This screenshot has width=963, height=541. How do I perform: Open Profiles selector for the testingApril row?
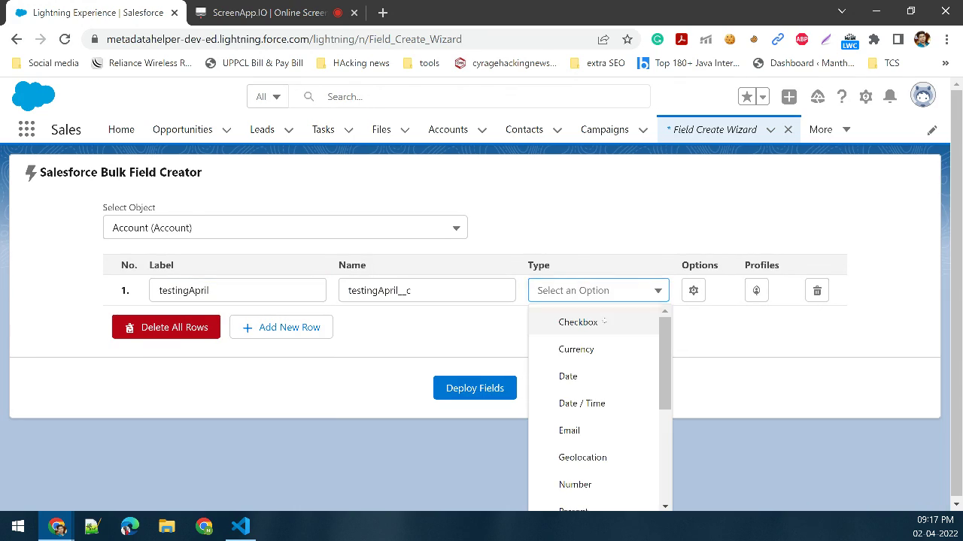click(x=756, y=289)
